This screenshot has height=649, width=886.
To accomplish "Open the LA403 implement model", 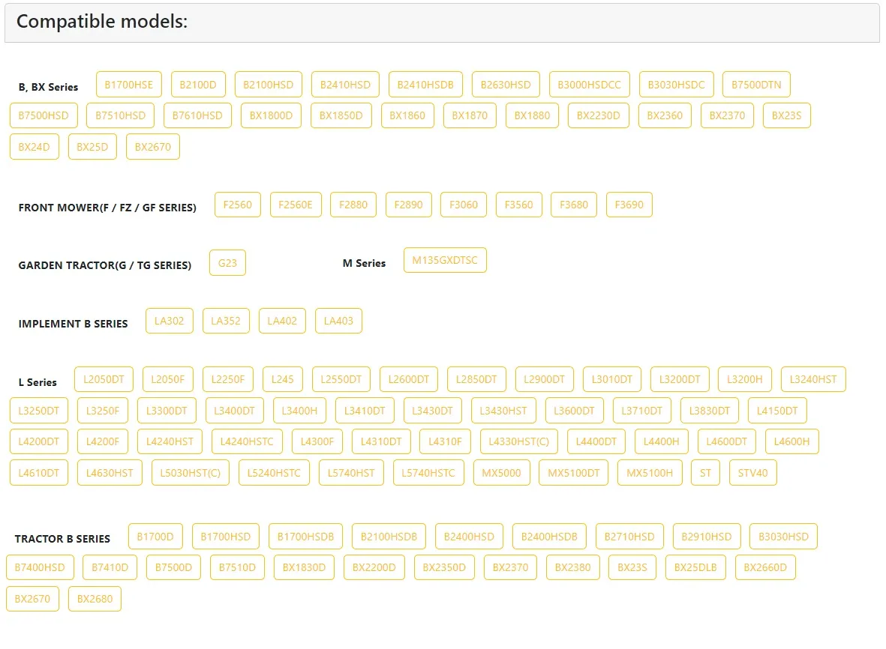I will tap(338, 321).
